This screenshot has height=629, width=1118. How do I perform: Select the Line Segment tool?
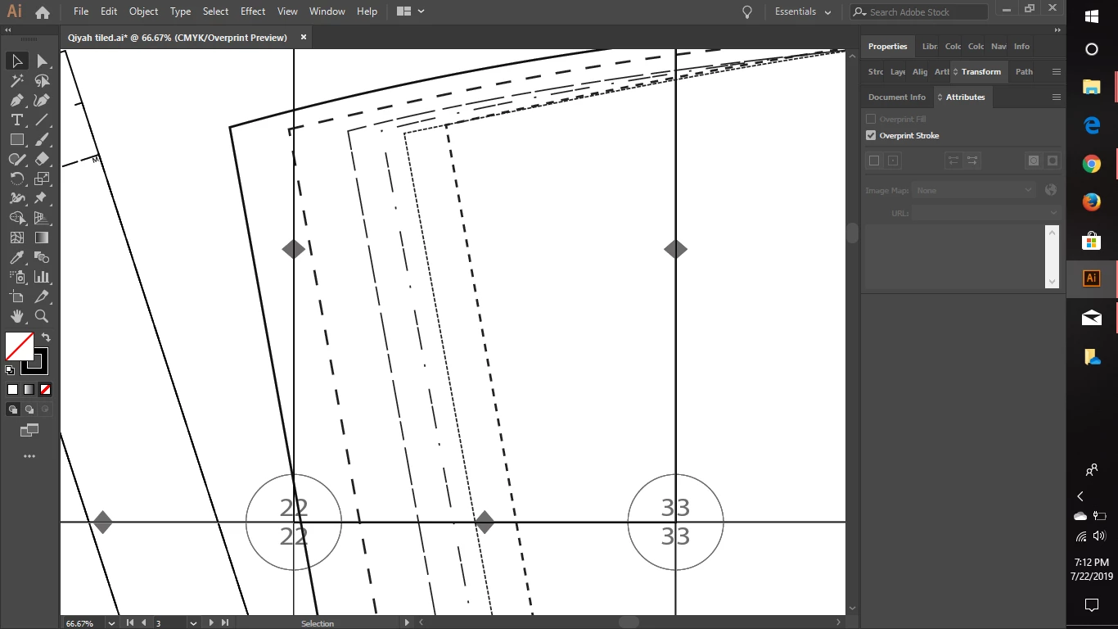[x=42, y=120]
